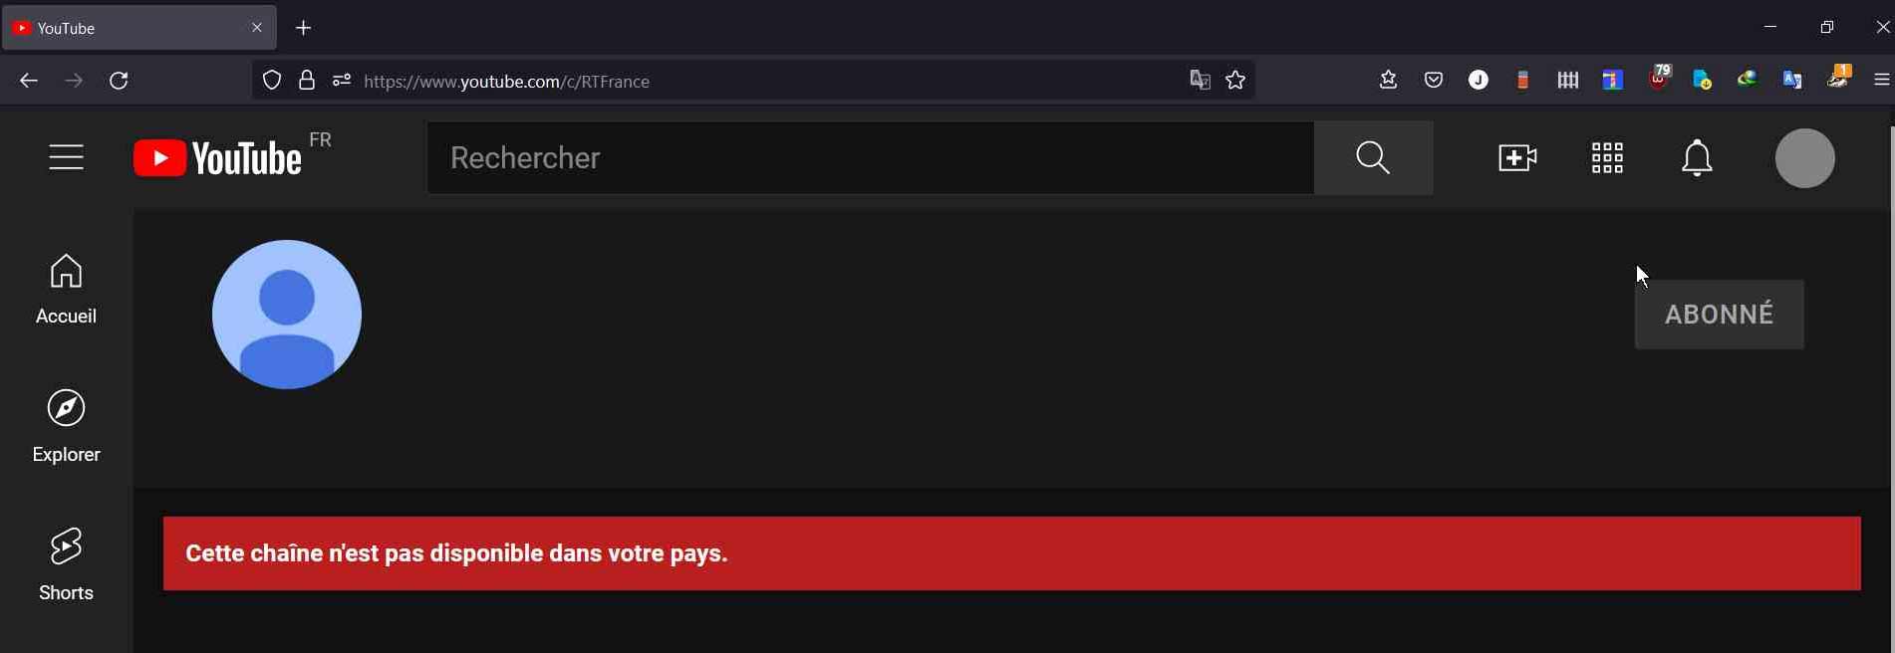This screenshot has width=1895, height=653.
Task: Open the YouTube apps grid icon
Action: click(1607, 158)
